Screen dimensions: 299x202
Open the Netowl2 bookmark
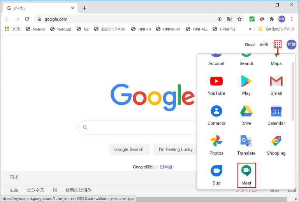[61, 29]
